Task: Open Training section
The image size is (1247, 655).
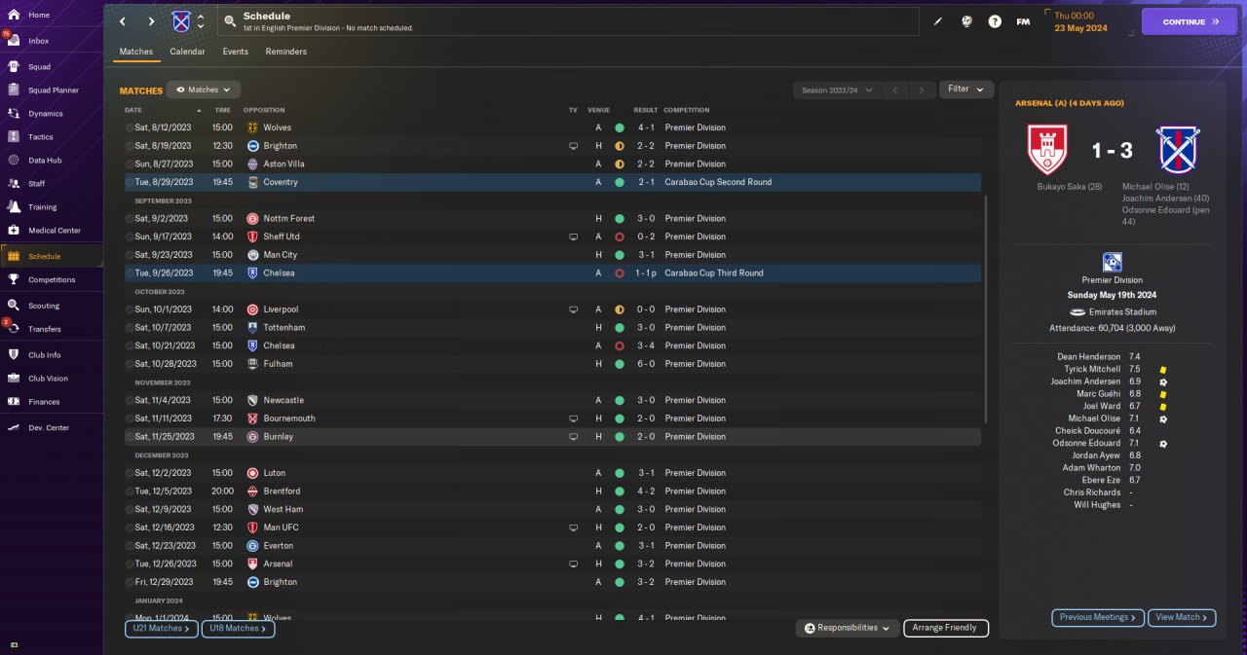Action: pyautogui.click(x=42, y=207)
